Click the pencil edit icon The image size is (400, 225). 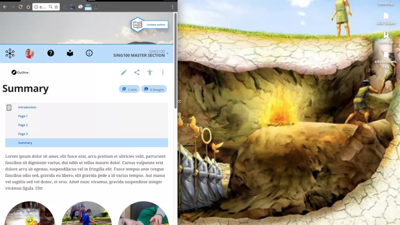124,72
